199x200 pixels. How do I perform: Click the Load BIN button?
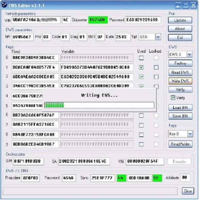tap(180, 108)
